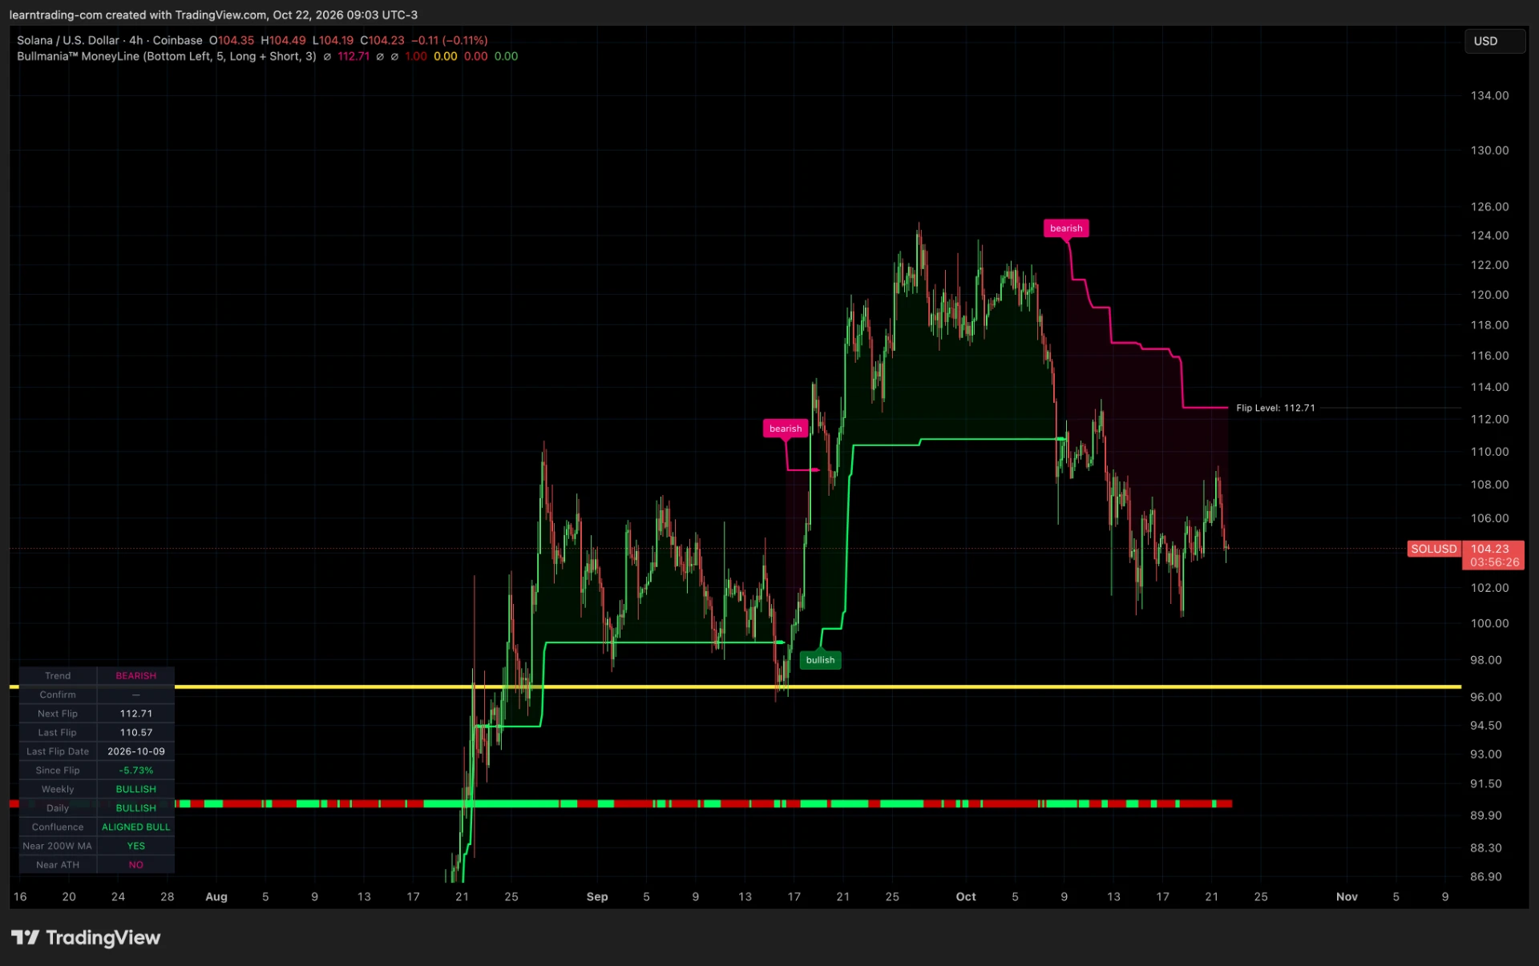1539x966 pixels.
Task: Select the bearish label near Sep 17
Action: click(x=786, y=429)
